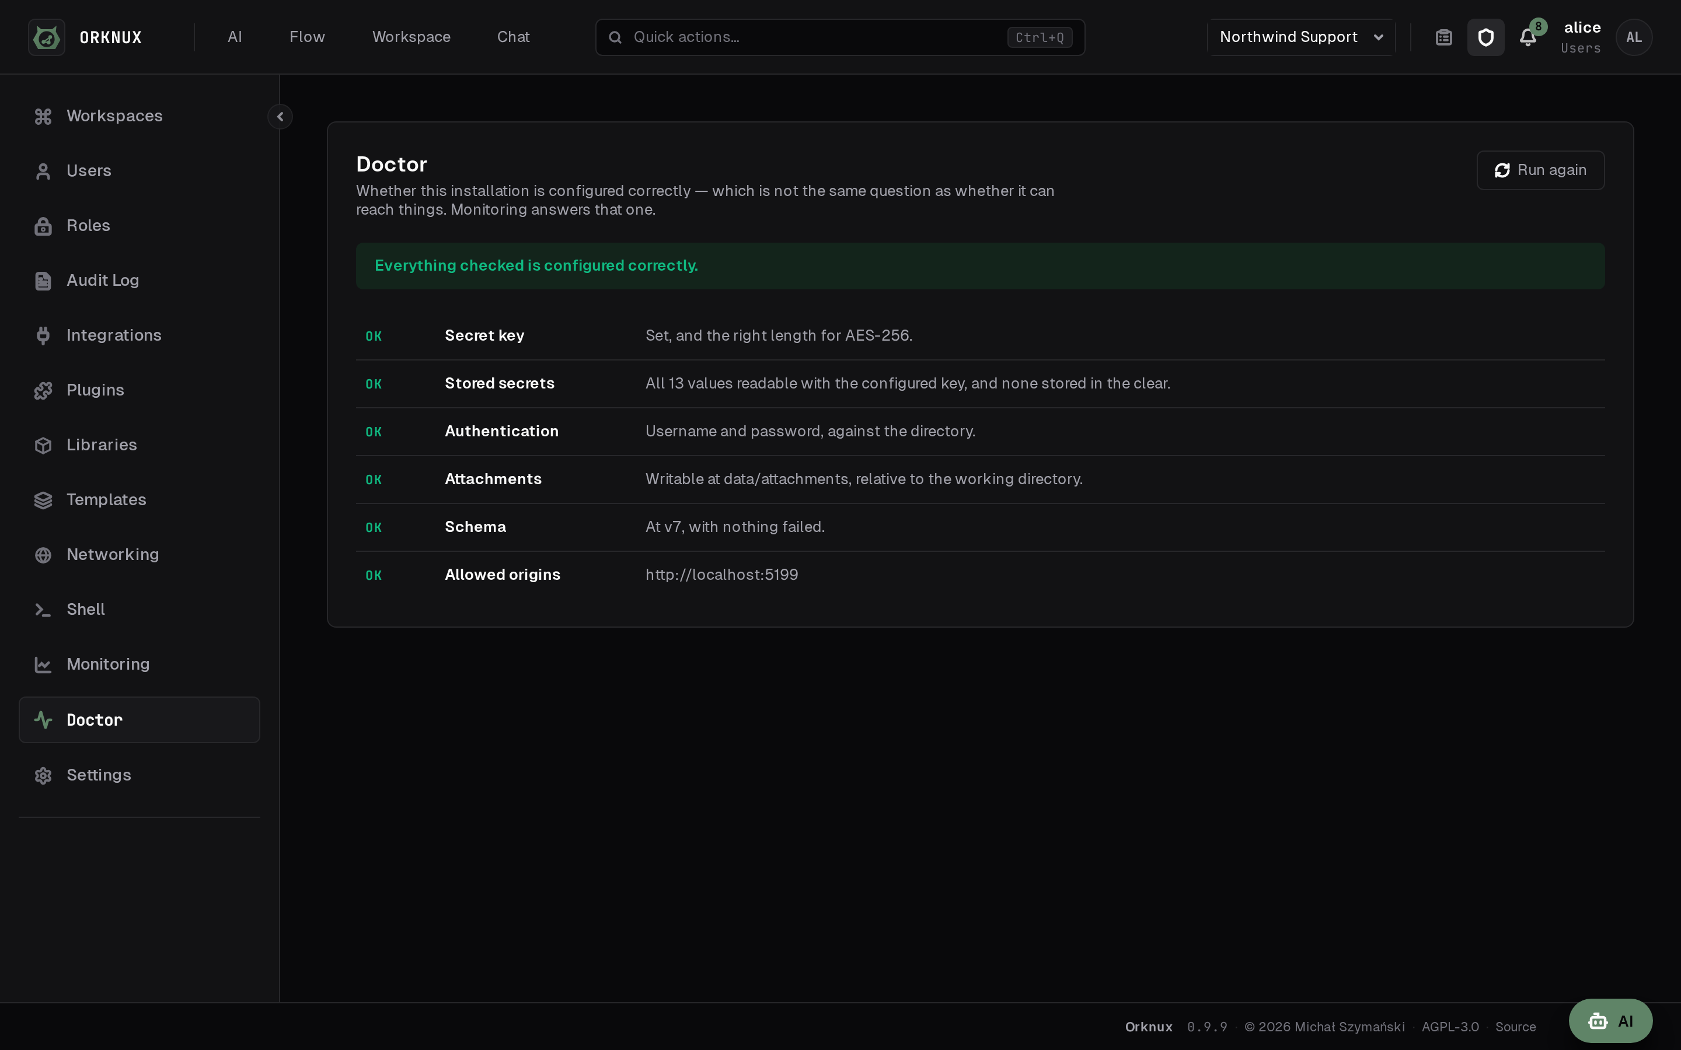Click the alice username label
1681x1050 pixels.
[1582, 28]
